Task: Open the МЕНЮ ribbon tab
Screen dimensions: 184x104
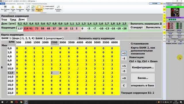Action: click(3, 4)
